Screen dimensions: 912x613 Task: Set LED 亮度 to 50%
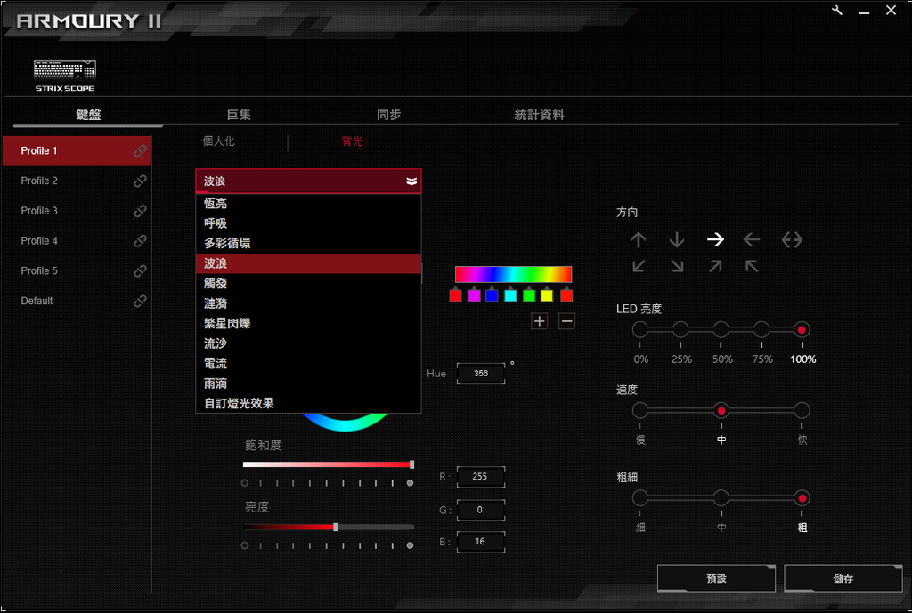(x=721, y=330)
